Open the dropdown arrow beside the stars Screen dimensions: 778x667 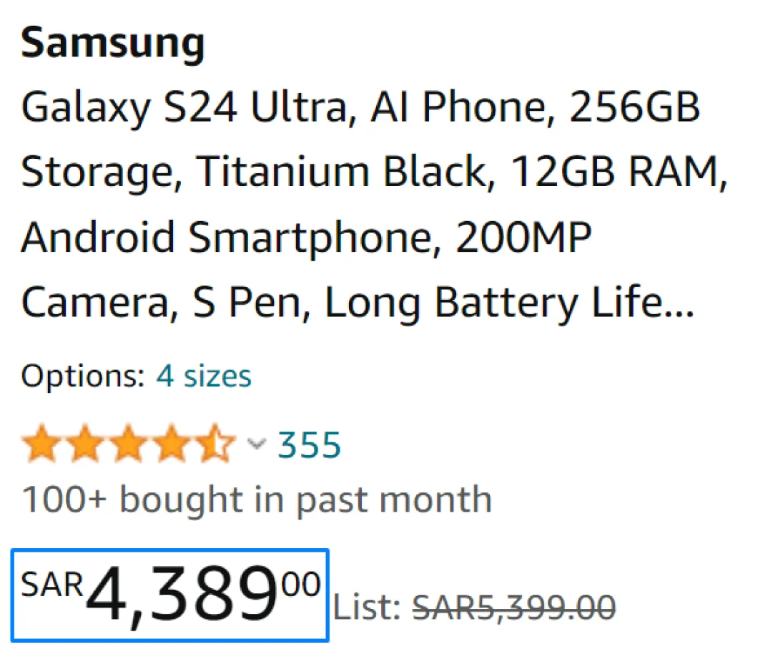coord(256,445)
